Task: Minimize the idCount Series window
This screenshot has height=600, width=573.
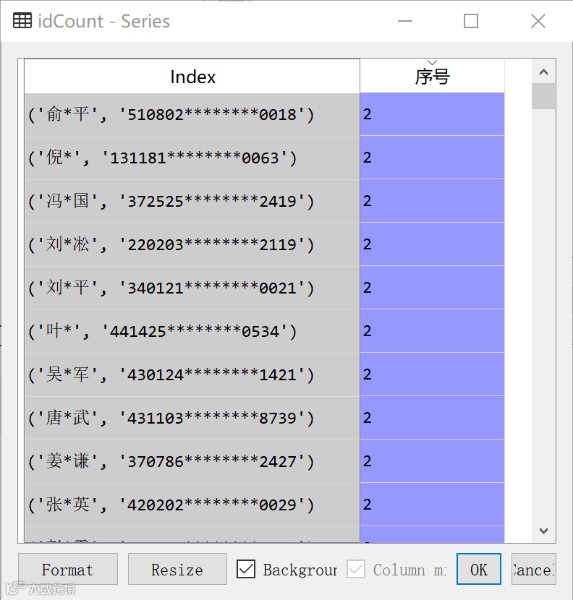Action: click(405, 21)
